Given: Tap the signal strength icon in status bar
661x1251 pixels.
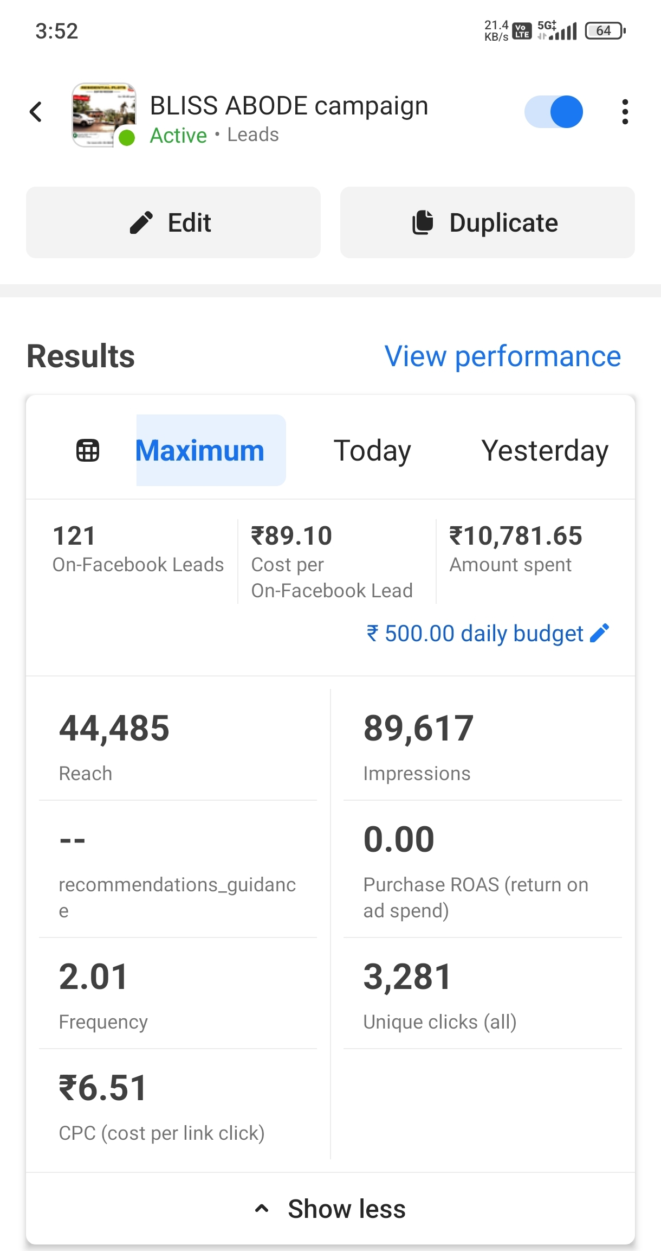Looking at the screenshot, I should click(563, 31).
